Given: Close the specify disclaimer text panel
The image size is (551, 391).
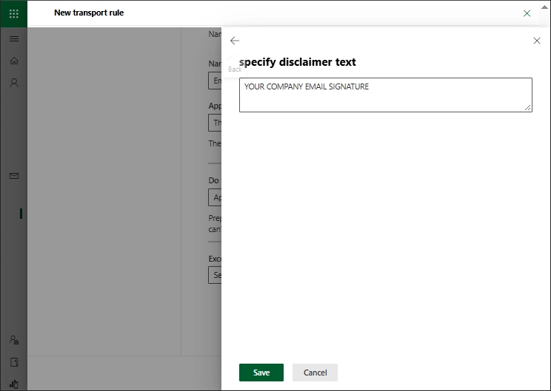Looking at the screenshot, I should click(x=537, y=41).
